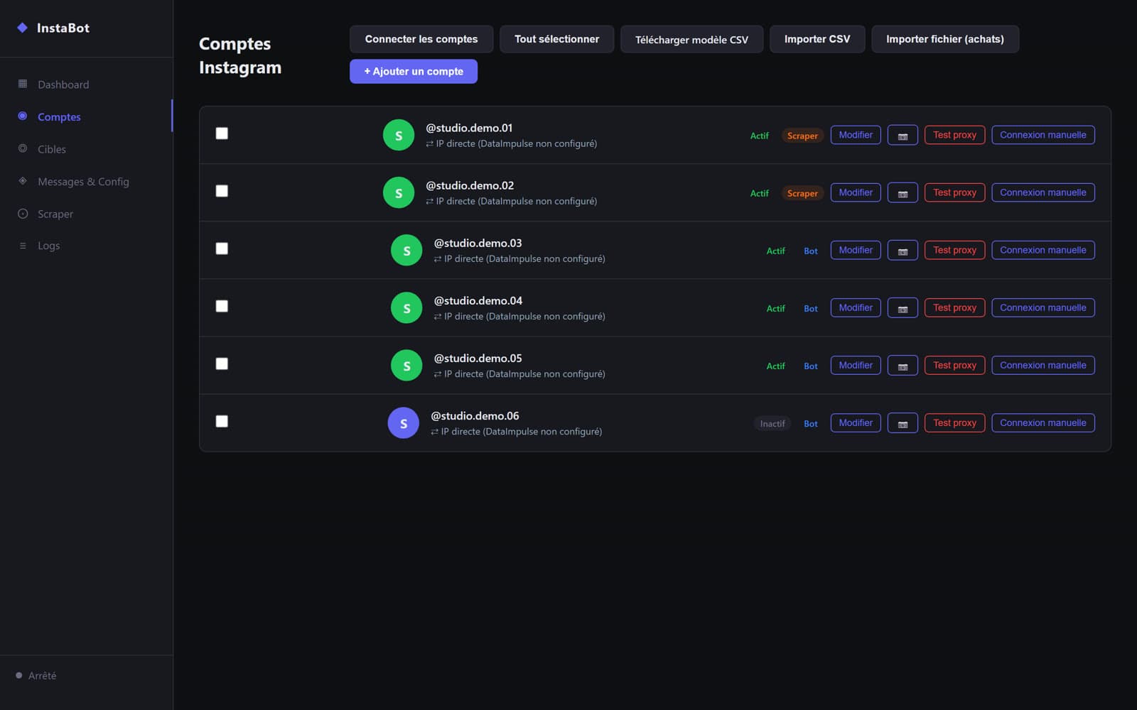Open the Dashboard page

pyautogui.click(x=86, y=84)
